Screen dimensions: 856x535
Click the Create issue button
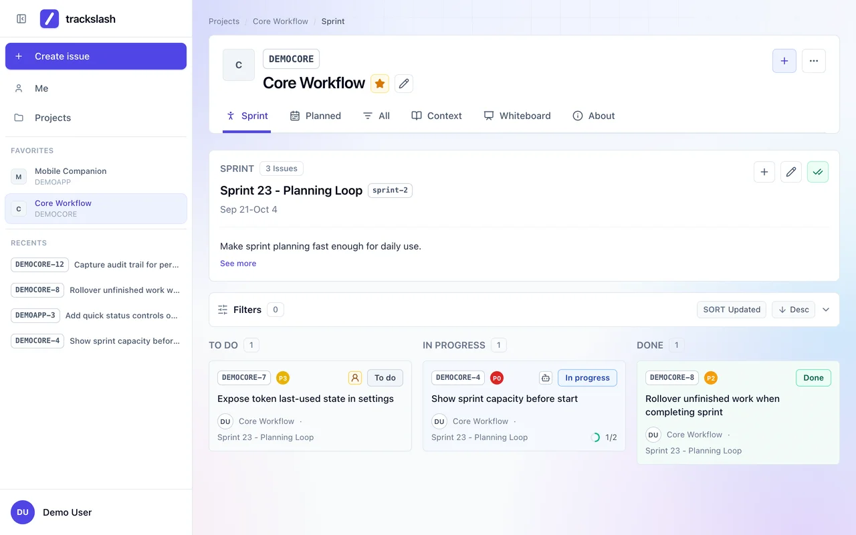pyautogui.click(x=96, y=56)
